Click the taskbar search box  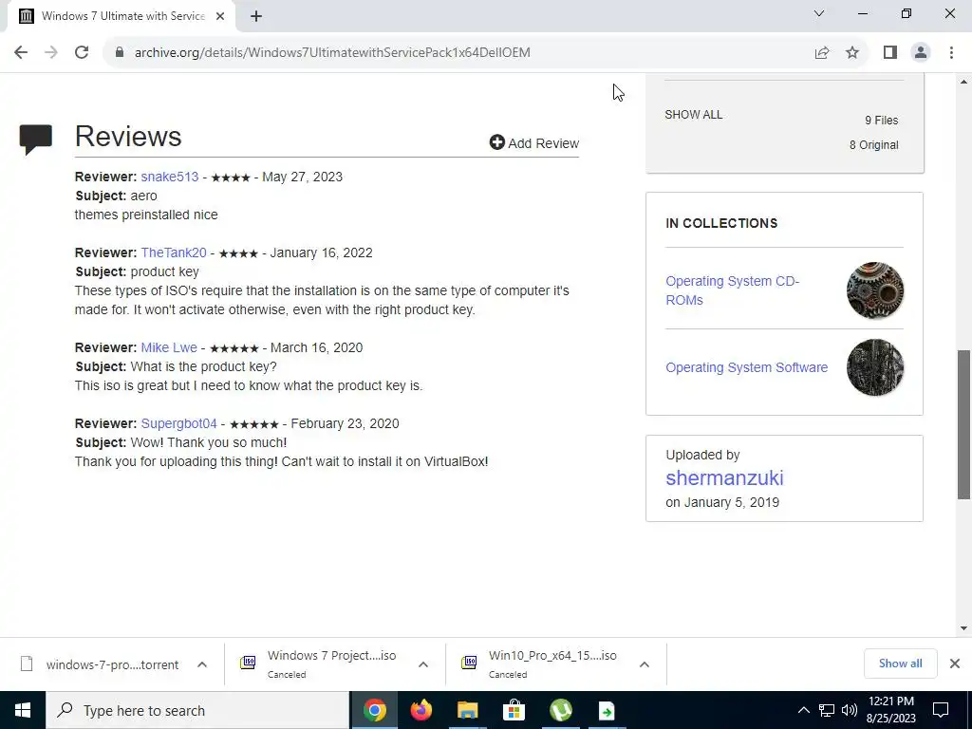[197, 710]
